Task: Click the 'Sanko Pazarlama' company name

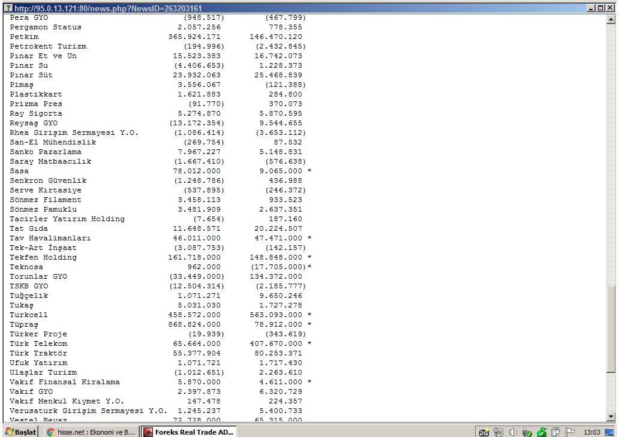Action: [x=46, y=152]
